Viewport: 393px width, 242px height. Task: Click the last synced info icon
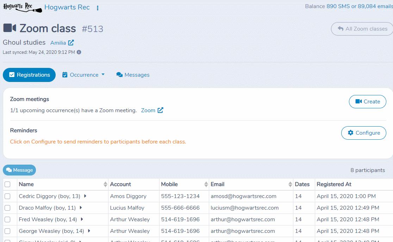79,52
